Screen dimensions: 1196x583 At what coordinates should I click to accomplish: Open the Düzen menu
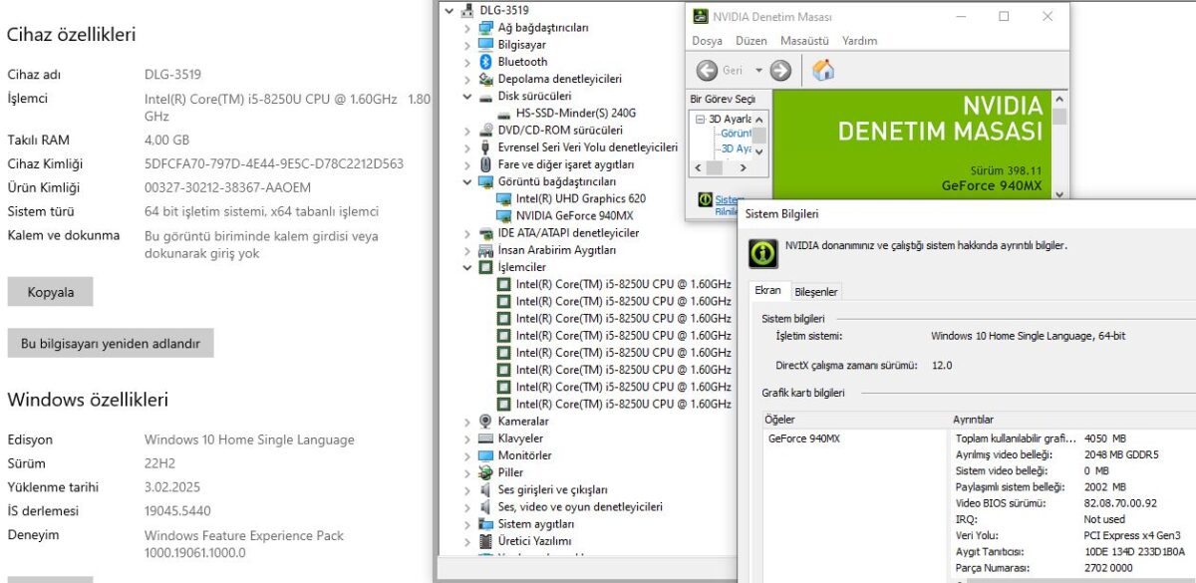(x=751, y=41)
